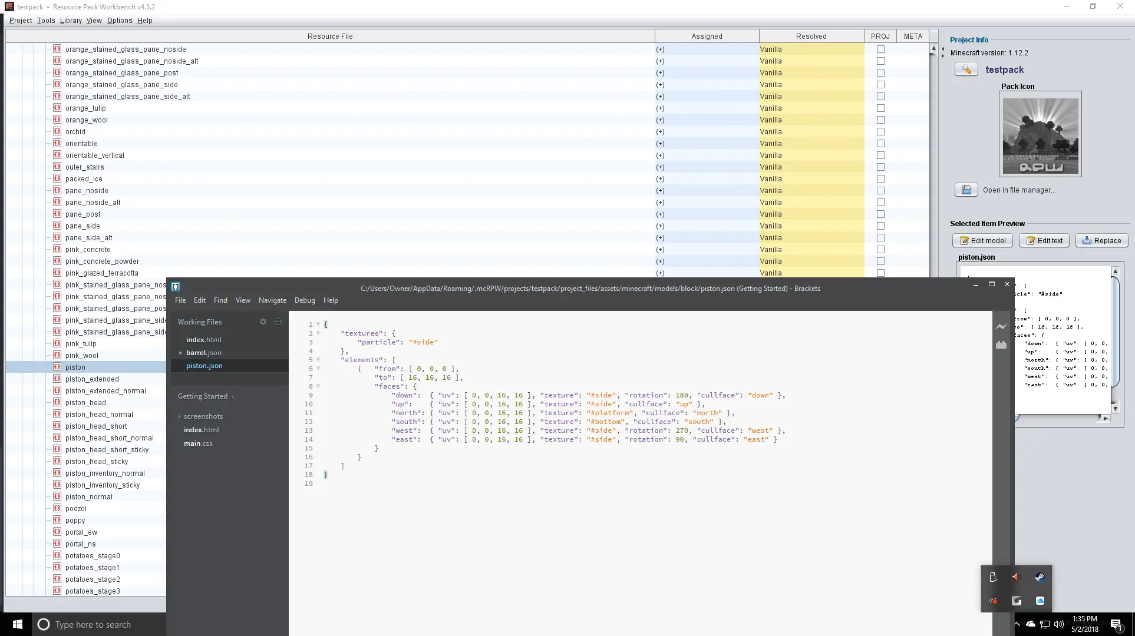Click the settings gear icon in Working Files panel

coord(263,321)
